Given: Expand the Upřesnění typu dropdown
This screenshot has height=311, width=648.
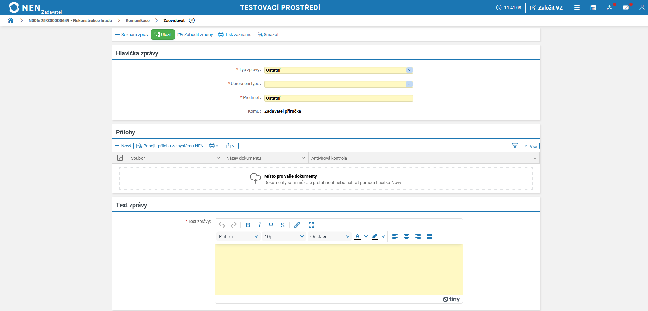Looking at the screenshot, I should tap(409, 84).
